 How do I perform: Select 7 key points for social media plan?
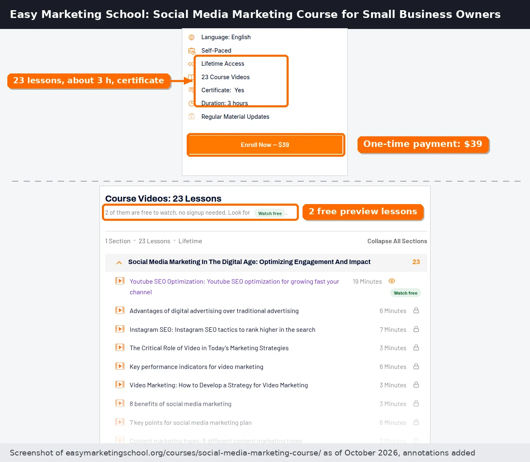[191, 423]
